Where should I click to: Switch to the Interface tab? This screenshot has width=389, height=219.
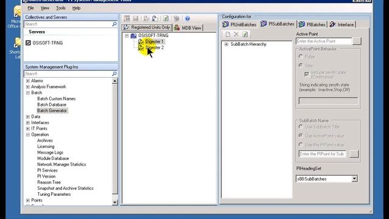click(342, 24)
